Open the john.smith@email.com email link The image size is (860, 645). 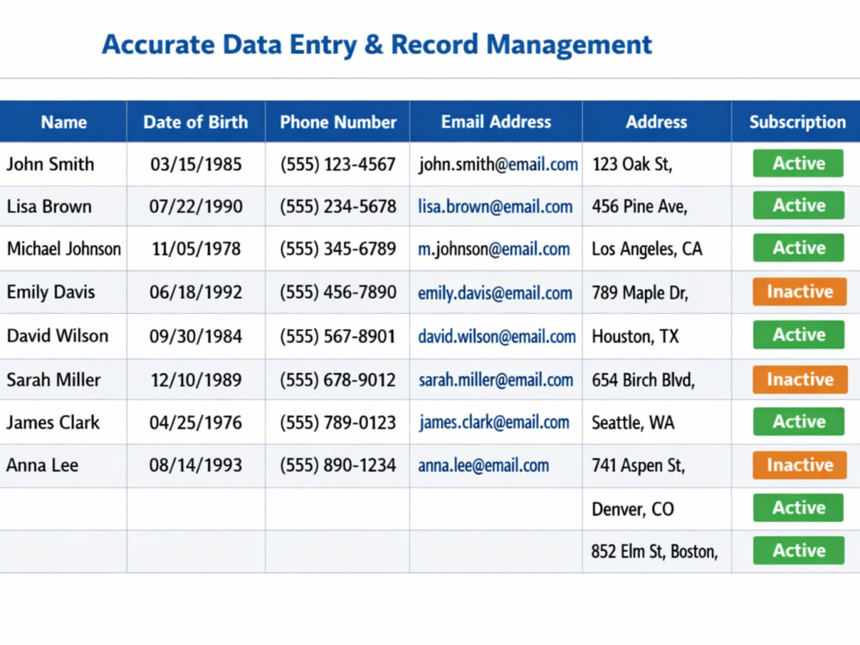coord(498,164)
